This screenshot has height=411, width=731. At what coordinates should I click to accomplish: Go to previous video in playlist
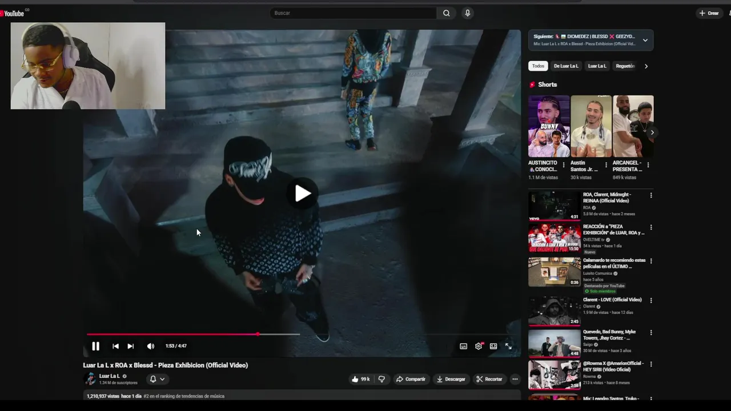point(115,346)
